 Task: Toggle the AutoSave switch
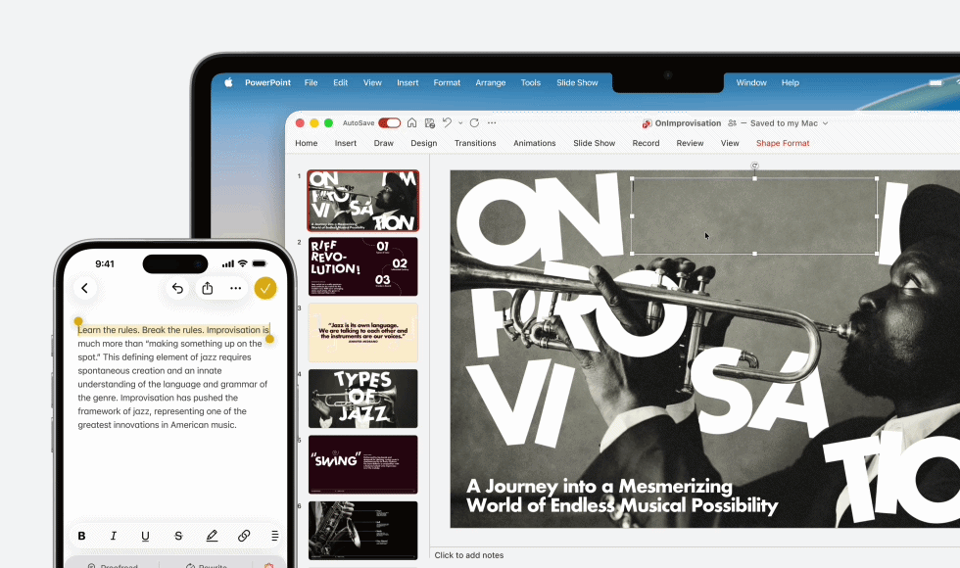[x=390, y=123]
